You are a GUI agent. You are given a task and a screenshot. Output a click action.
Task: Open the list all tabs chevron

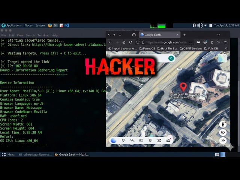tap(219, 35)
